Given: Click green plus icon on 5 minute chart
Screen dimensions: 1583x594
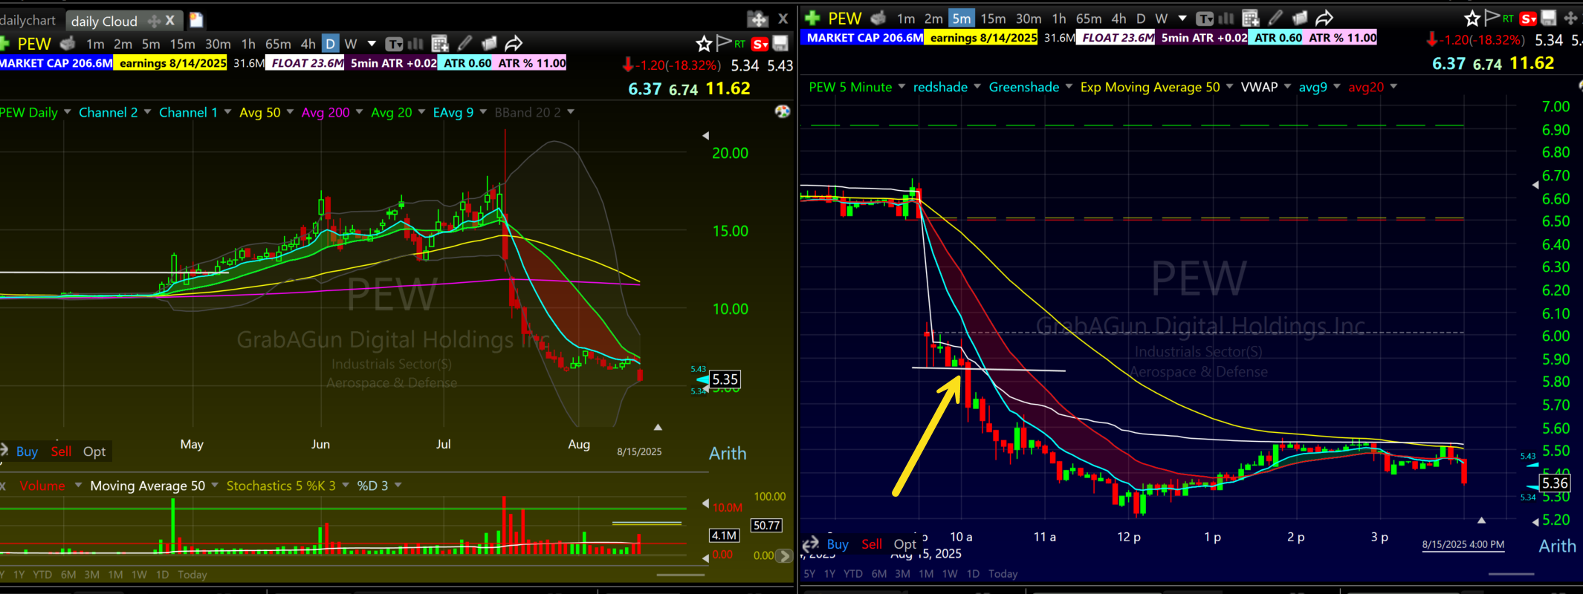Looking at the screenshot, I should coord(812,18).
